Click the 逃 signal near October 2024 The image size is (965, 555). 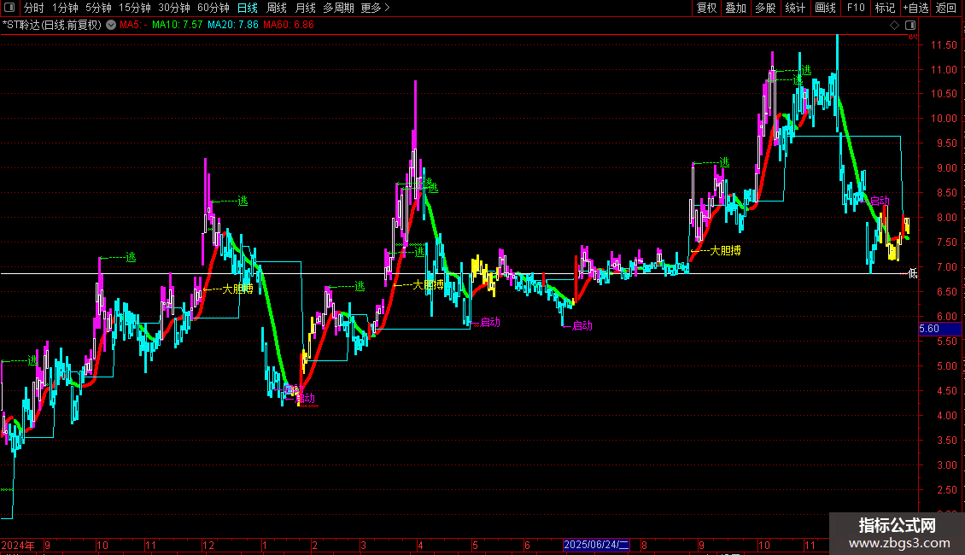point(131,257)
